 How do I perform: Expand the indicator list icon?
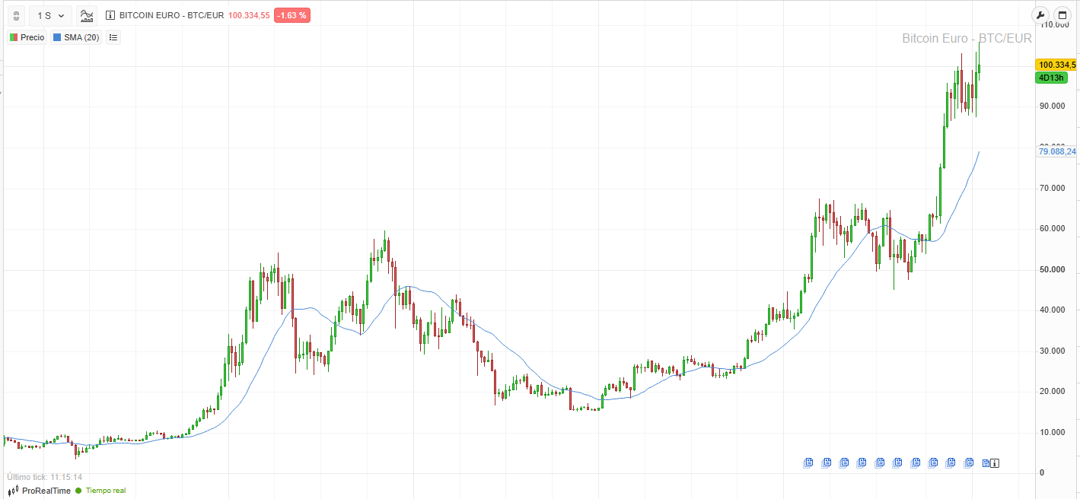(113, 37)
